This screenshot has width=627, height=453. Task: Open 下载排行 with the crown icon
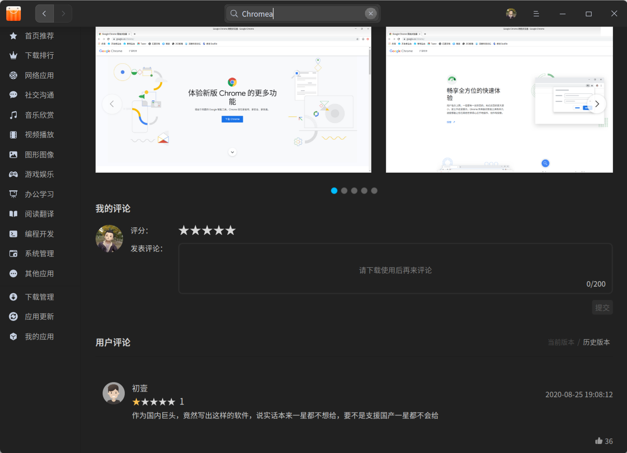13,55
